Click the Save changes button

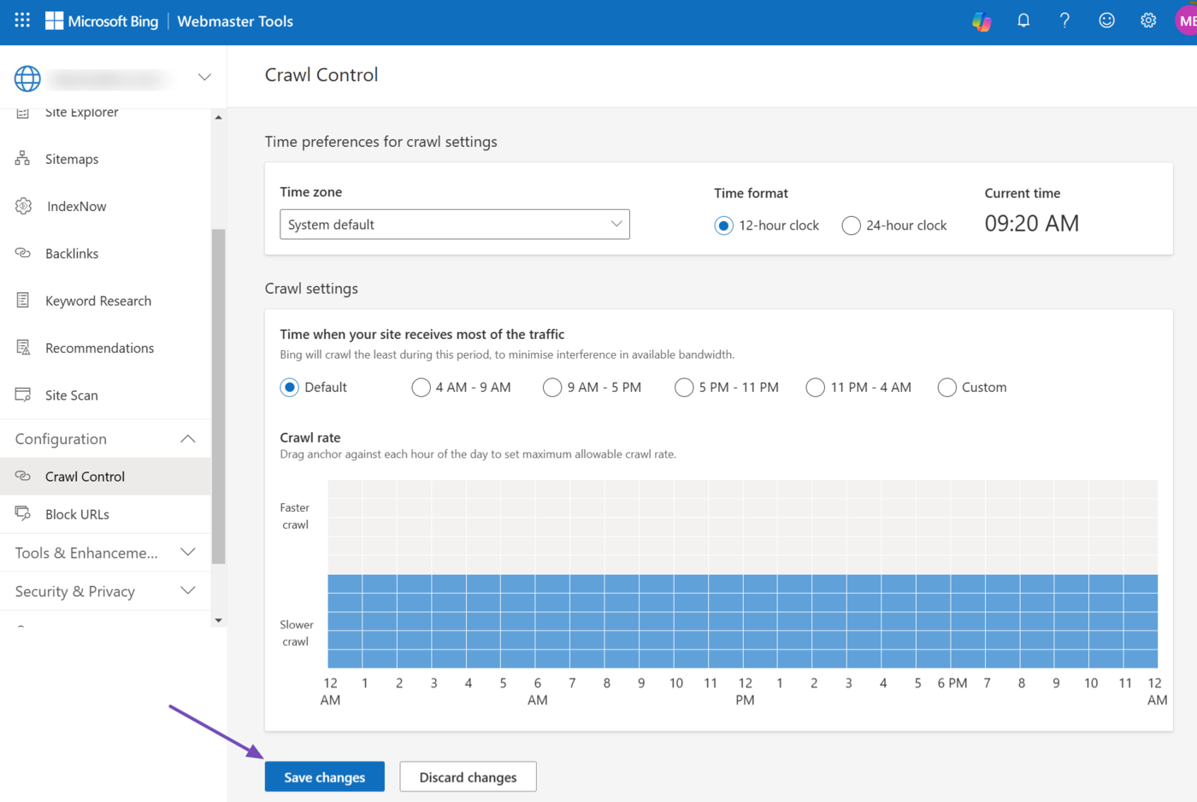(324, 776)
